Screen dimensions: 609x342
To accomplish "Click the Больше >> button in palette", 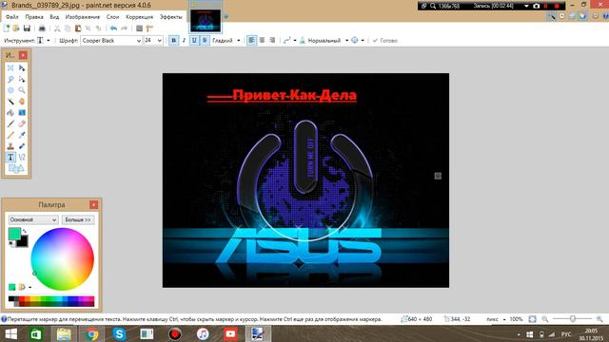I will coord(78,219).
